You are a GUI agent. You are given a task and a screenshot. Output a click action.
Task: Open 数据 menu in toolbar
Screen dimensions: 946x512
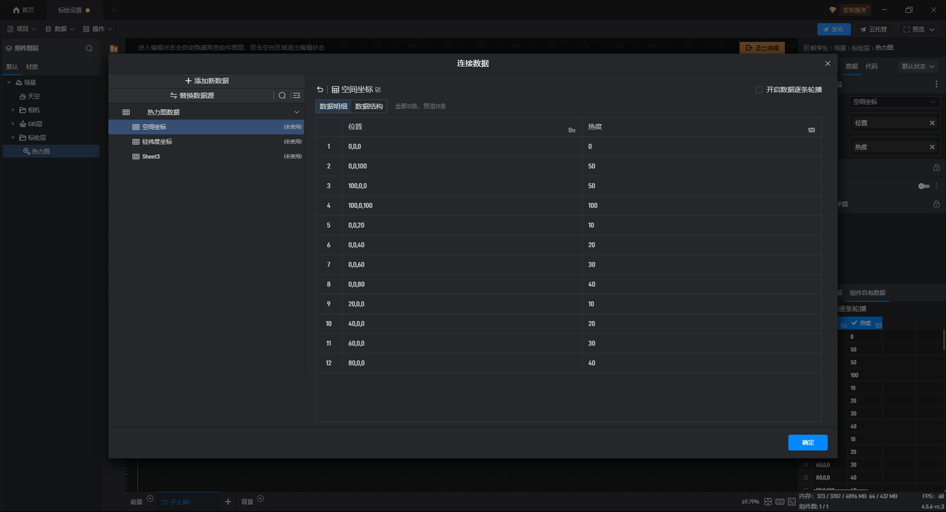click(60, 29)
